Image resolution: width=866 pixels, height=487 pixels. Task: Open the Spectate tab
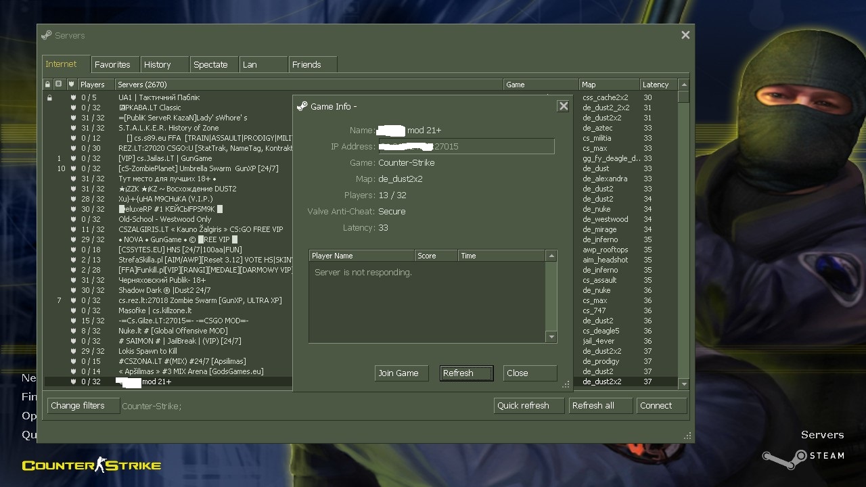coord(210,65)
